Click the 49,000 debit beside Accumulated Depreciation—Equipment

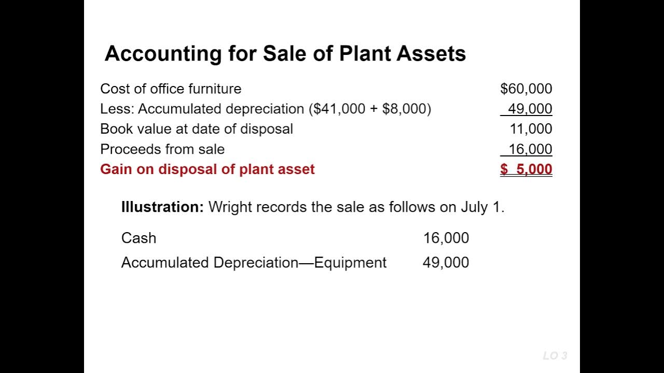coord(446,263)
